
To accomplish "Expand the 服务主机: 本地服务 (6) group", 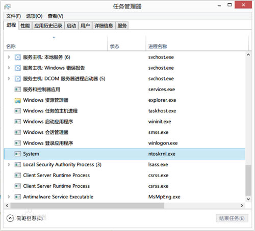I will click(x=9, y=57).
